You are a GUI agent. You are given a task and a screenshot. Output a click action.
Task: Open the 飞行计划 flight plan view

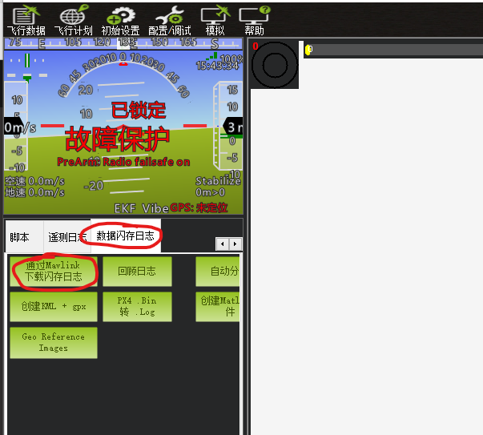tap(74, 21)
